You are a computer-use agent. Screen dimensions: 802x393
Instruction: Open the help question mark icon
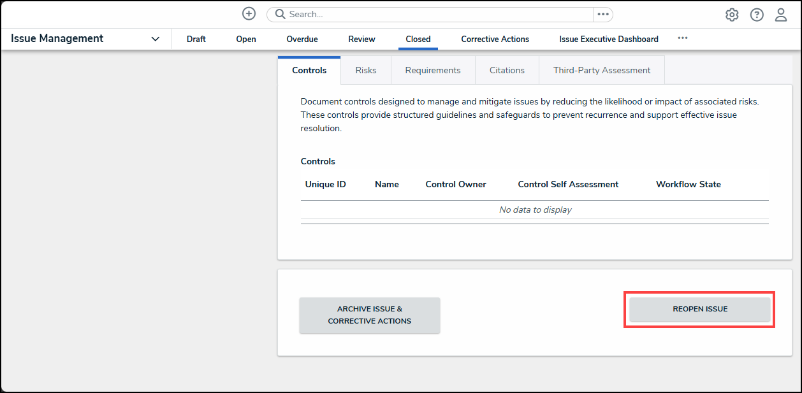[757, 15]
